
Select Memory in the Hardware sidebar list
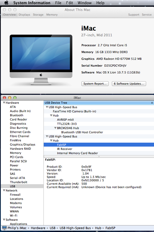coord(15,153)
